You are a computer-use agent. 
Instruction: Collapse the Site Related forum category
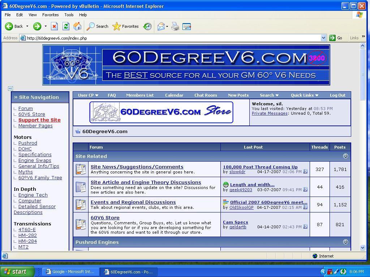point(345,156)
